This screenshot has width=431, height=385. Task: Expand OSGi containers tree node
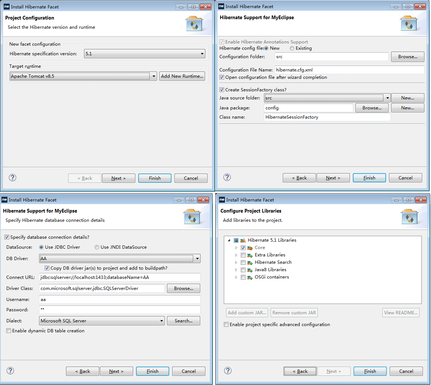[236, 277]
